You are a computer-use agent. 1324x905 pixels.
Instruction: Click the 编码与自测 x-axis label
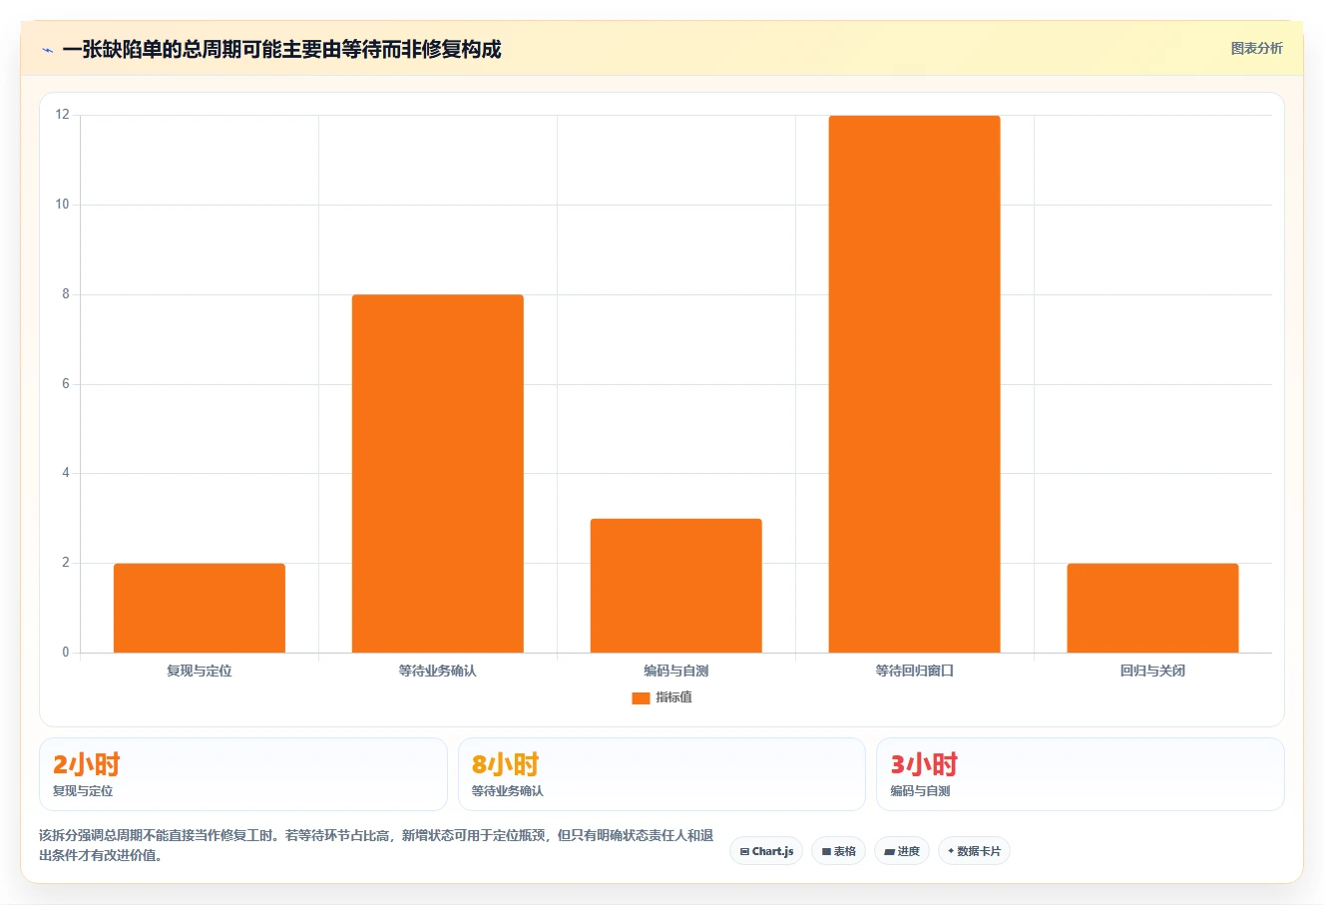click(x=676, y=671)
